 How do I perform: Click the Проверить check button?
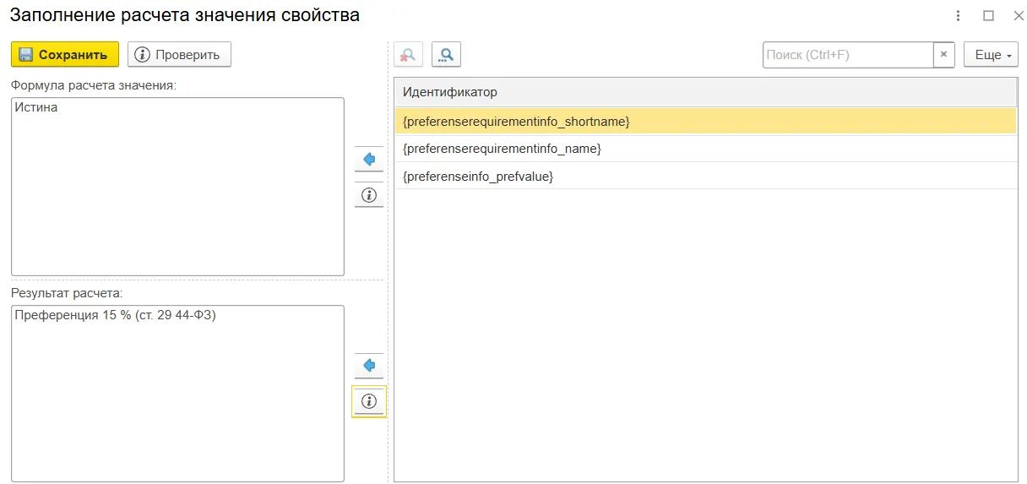pos(179,55)
